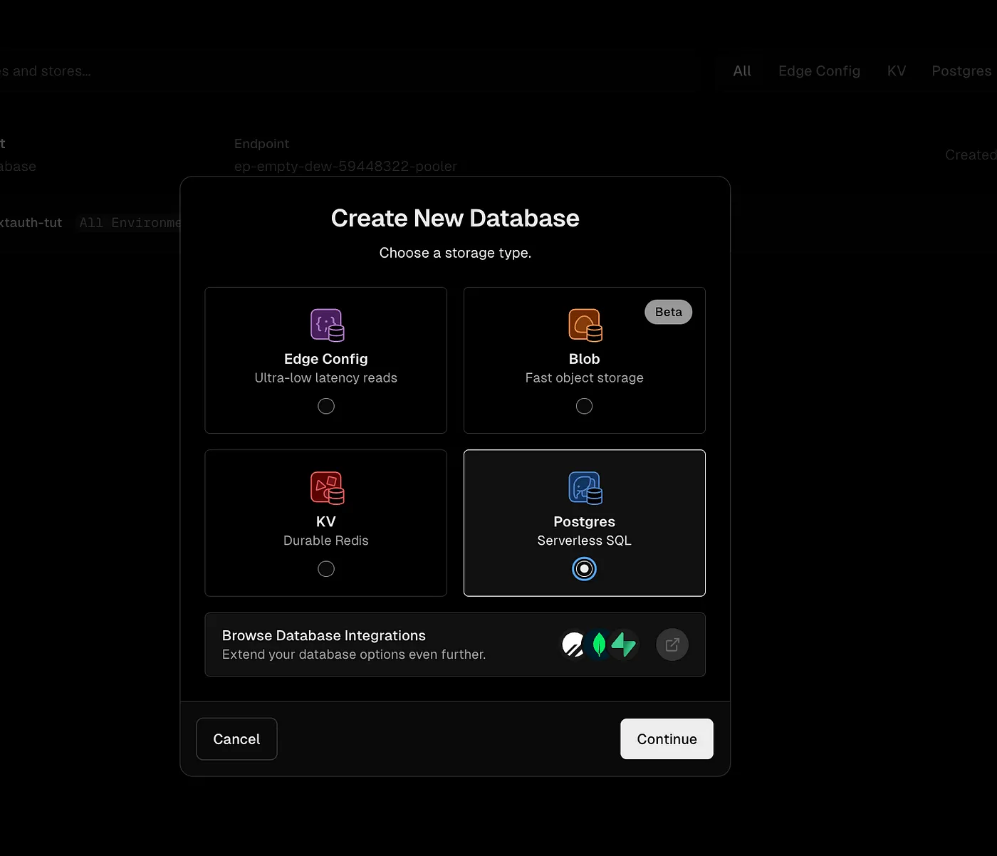Image resolution: width=997 pixels, height=856 pixels.
Task: Click the blue Postgres elephant icon
Action: pyautogui.click(x=585, y=488)
